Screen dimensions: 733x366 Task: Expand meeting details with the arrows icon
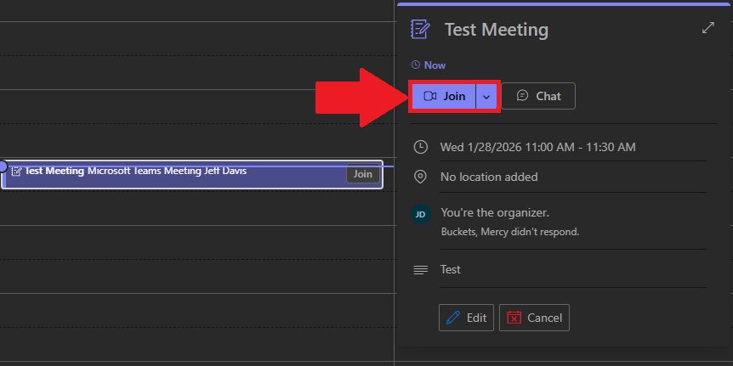[707, 28]
